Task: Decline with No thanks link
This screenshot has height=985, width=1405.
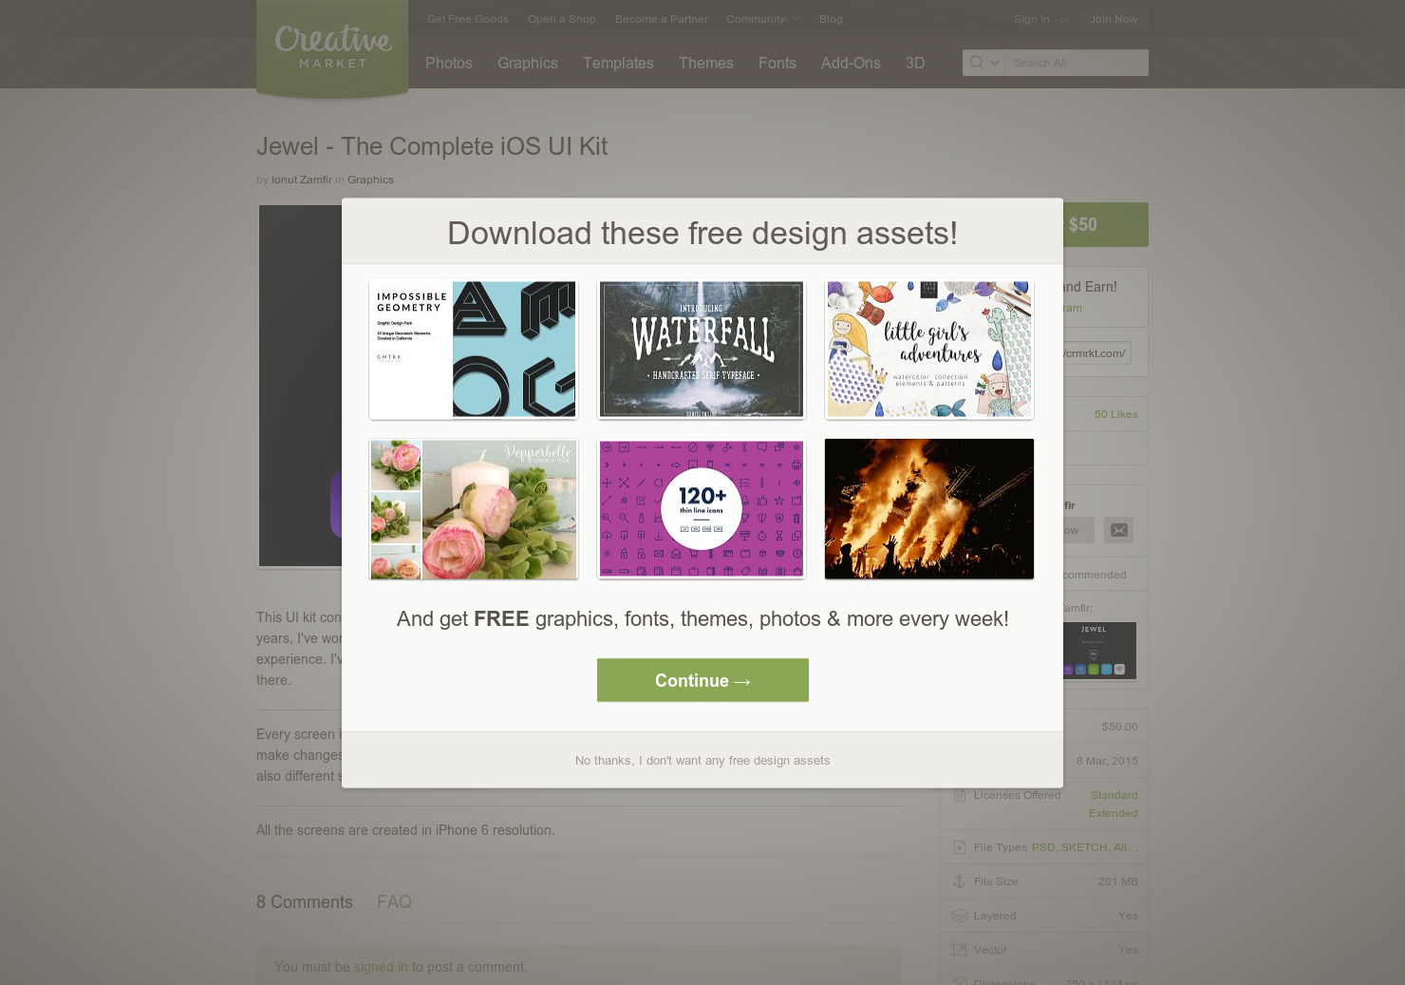Action: tap(702, 761)
